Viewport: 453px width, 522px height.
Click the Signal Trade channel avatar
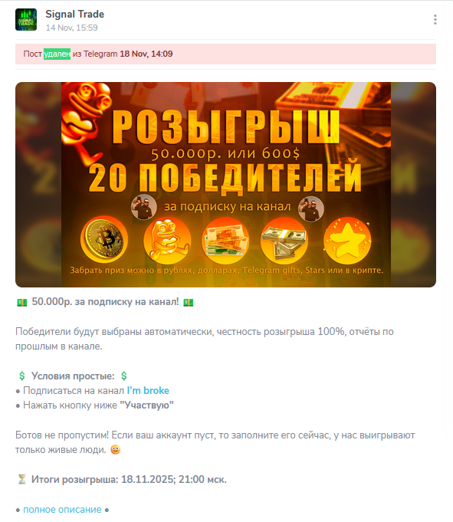click(x=26, y=20)
